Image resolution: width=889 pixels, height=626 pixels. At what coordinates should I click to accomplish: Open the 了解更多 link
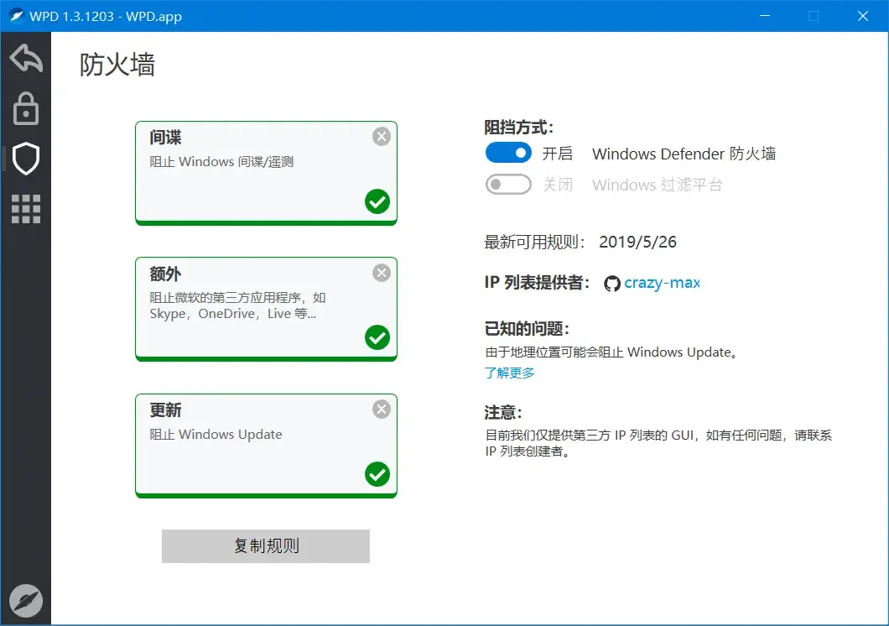(509, 373)
